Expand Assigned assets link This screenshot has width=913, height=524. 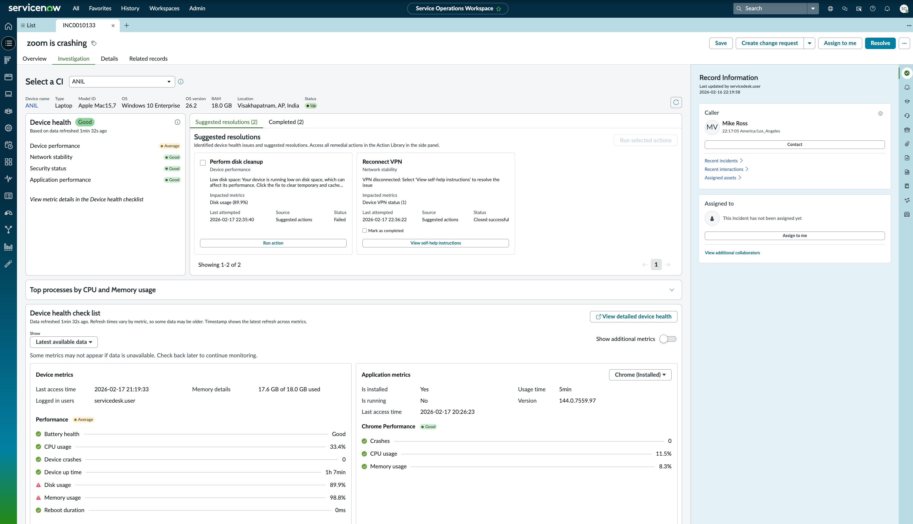723,178
